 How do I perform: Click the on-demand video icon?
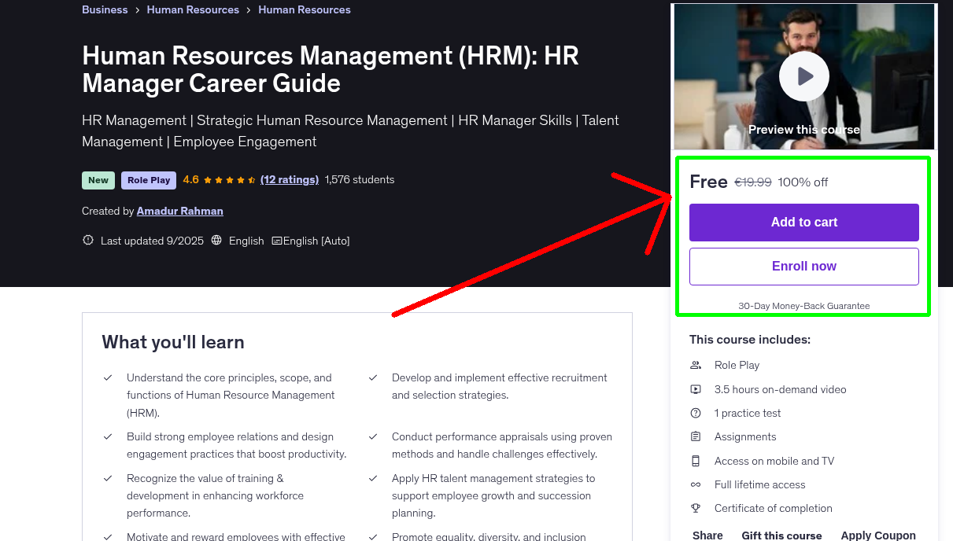696,388
